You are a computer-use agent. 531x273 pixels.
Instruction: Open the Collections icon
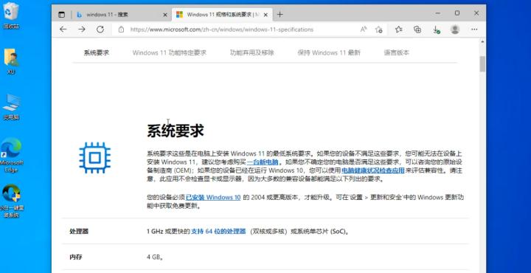click(417, 30)
